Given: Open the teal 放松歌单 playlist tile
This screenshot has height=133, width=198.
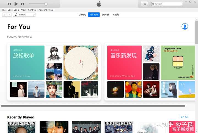Looking at the screenshot, I should pos(27,63).
